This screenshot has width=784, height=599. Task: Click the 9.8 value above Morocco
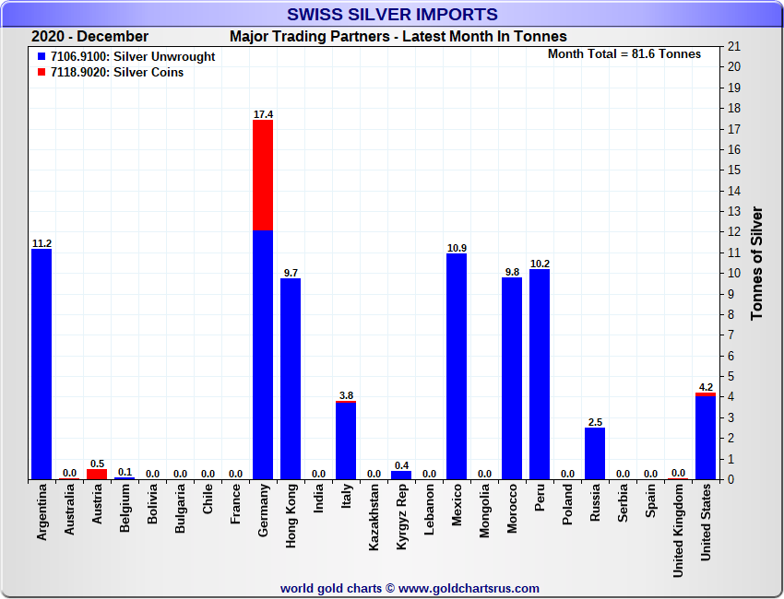tap(512, 272)
